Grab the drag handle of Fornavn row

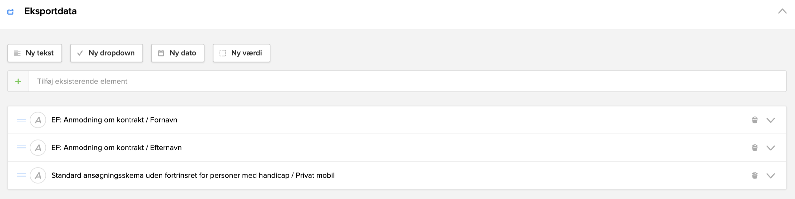pos(21,120)
